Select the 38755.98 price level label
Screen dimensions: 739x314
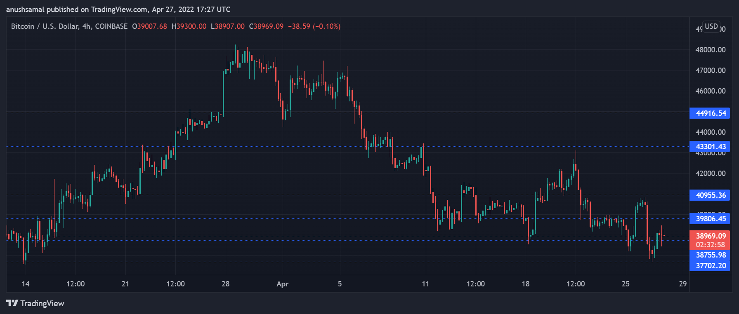pyautogui.click(x=710, y=255)
